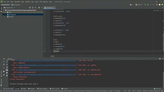
Task: Place cursor on t.down line 41
Action: [x=56, y=51]
